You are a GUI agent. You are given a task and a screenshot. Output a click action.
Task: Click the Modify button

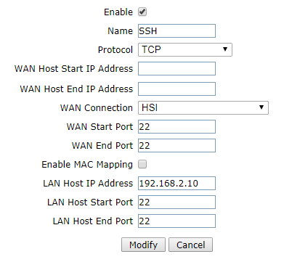point(143,245)
